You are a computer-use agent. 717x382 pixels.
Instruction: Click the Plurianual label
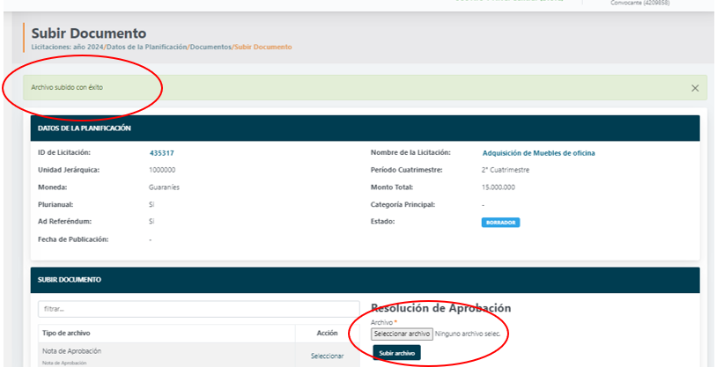[x=55, y=205]
